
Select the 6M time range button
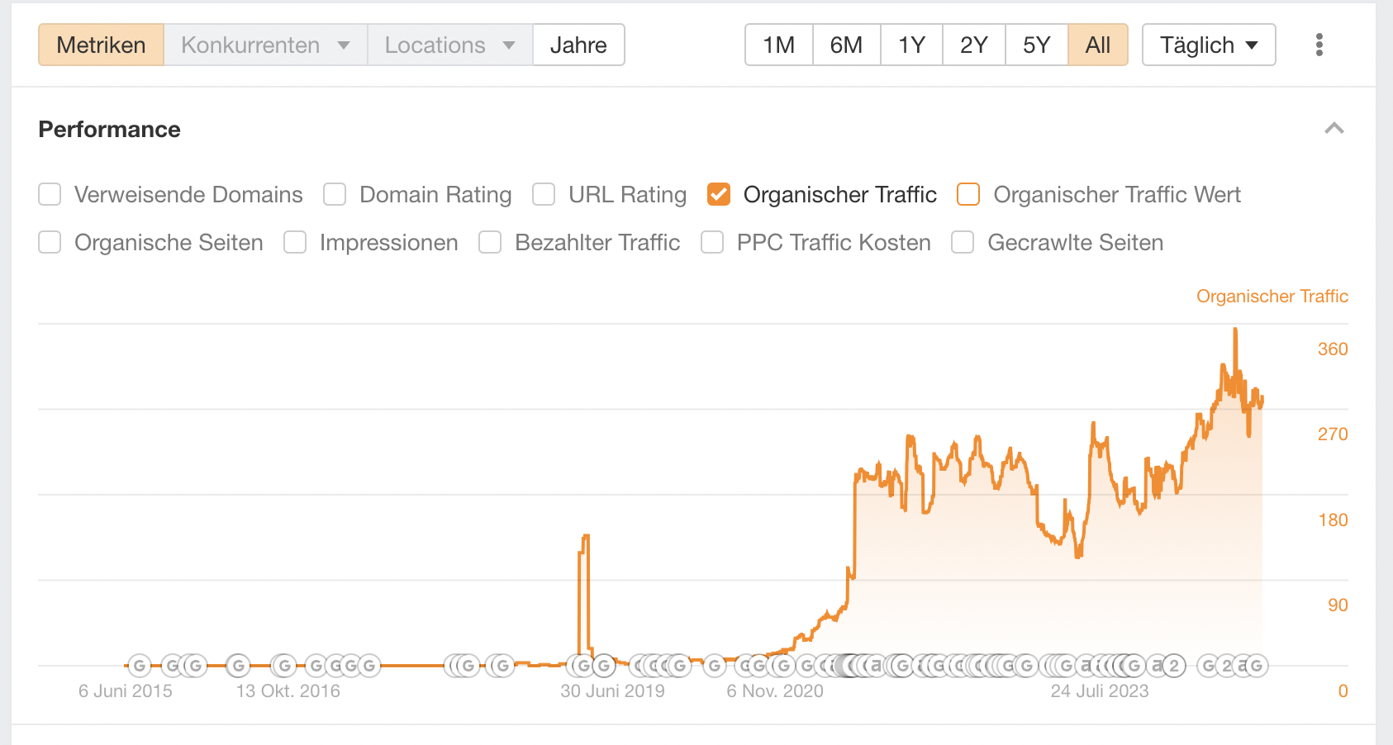point(846,45)
